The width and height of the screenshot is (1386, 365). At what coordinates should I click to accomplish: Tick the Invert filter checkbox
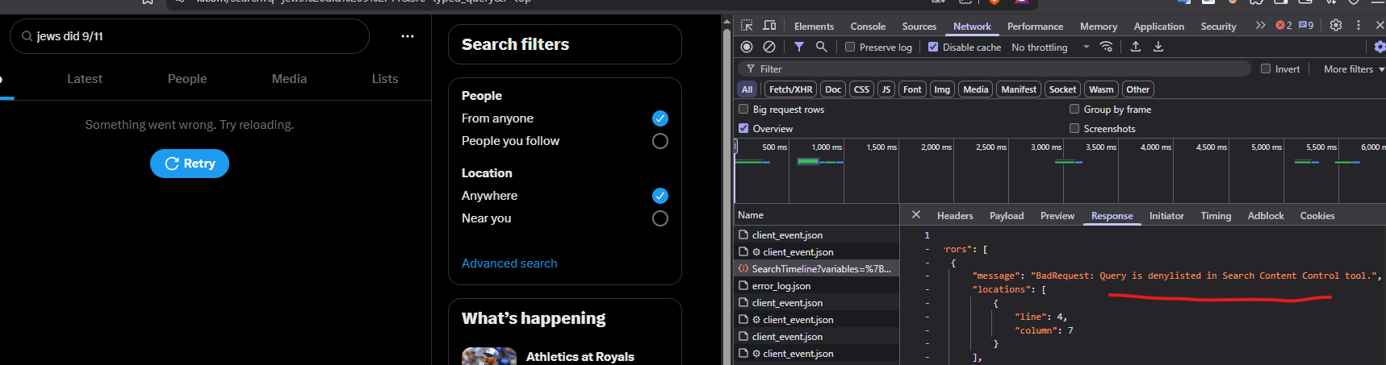click(1266, 68)
